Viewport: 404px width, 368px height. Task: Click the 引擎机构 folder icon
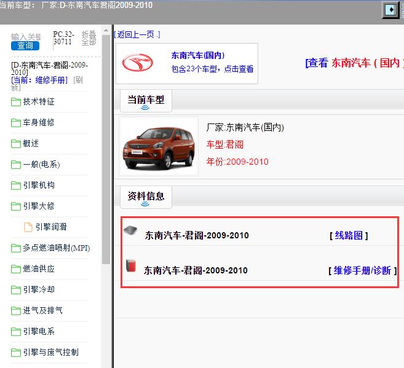[16, 186]
